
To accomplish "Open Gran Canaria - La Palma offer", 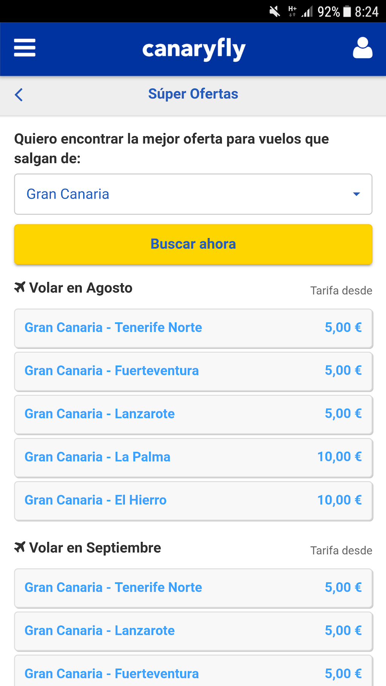I will pos(193,457).
